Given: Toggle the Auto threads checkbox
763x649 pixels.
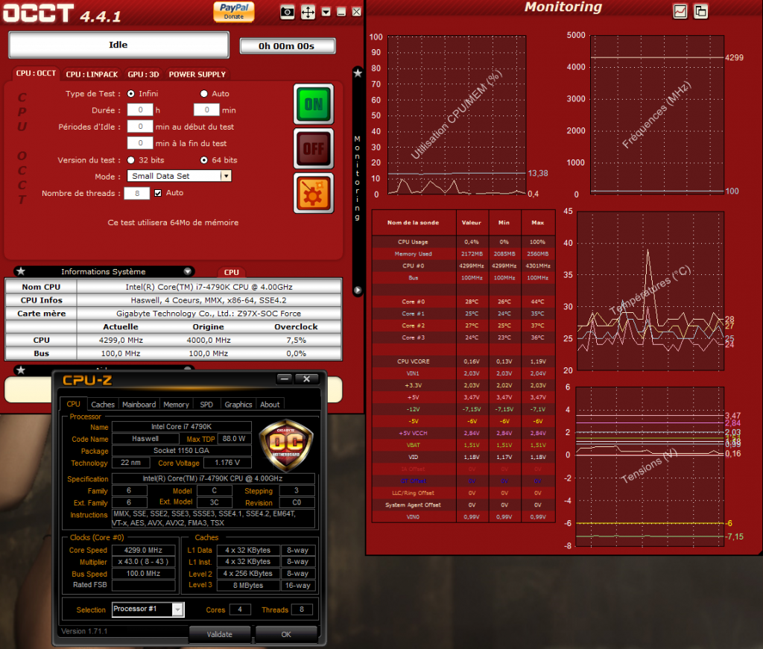Looking at the screenshot, I should pyautogui.click(x=158, y=193).
